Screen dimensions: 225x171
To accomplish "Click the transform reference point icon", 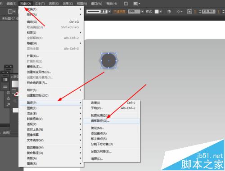I will point(189,11).
